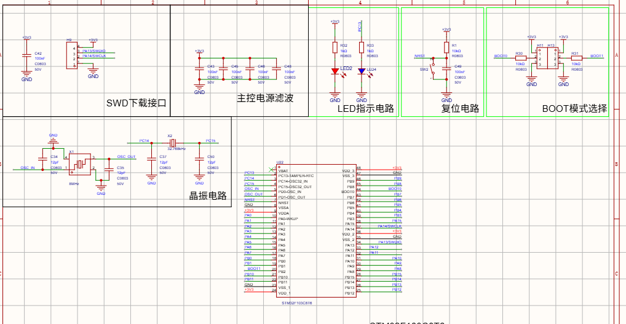
Task: Select the blue LED4 diode symbol
Action: [x=362, y=71]
